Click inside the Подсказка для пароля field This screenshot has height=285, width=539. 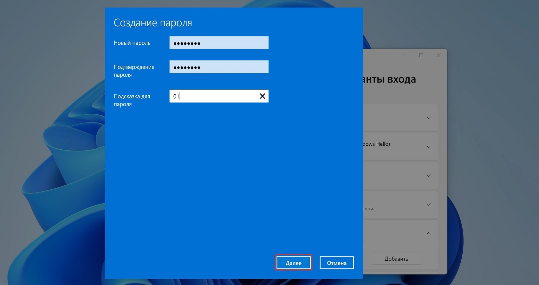coord(214,96)
